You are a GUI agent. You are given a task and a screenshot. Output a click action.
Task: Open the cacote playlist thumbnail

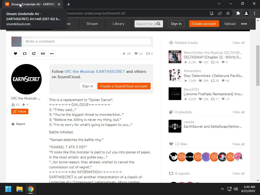[175, 126]
